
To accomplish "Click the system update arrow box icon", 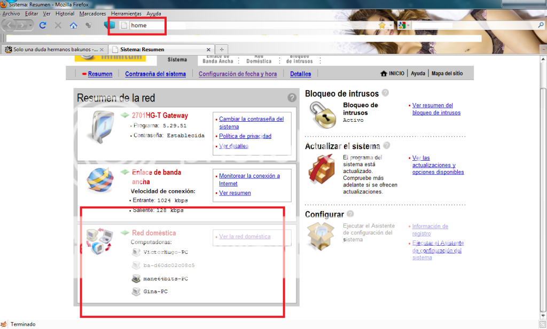I will point(322,169).
